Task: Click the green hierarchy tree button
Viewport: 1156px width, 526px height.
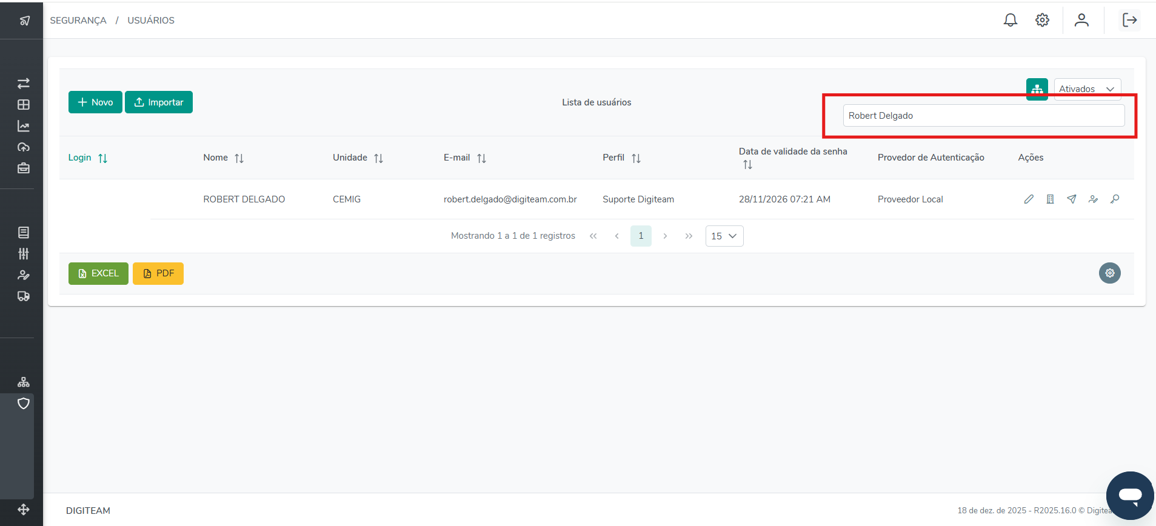Action: click(x=1037, y=89)
